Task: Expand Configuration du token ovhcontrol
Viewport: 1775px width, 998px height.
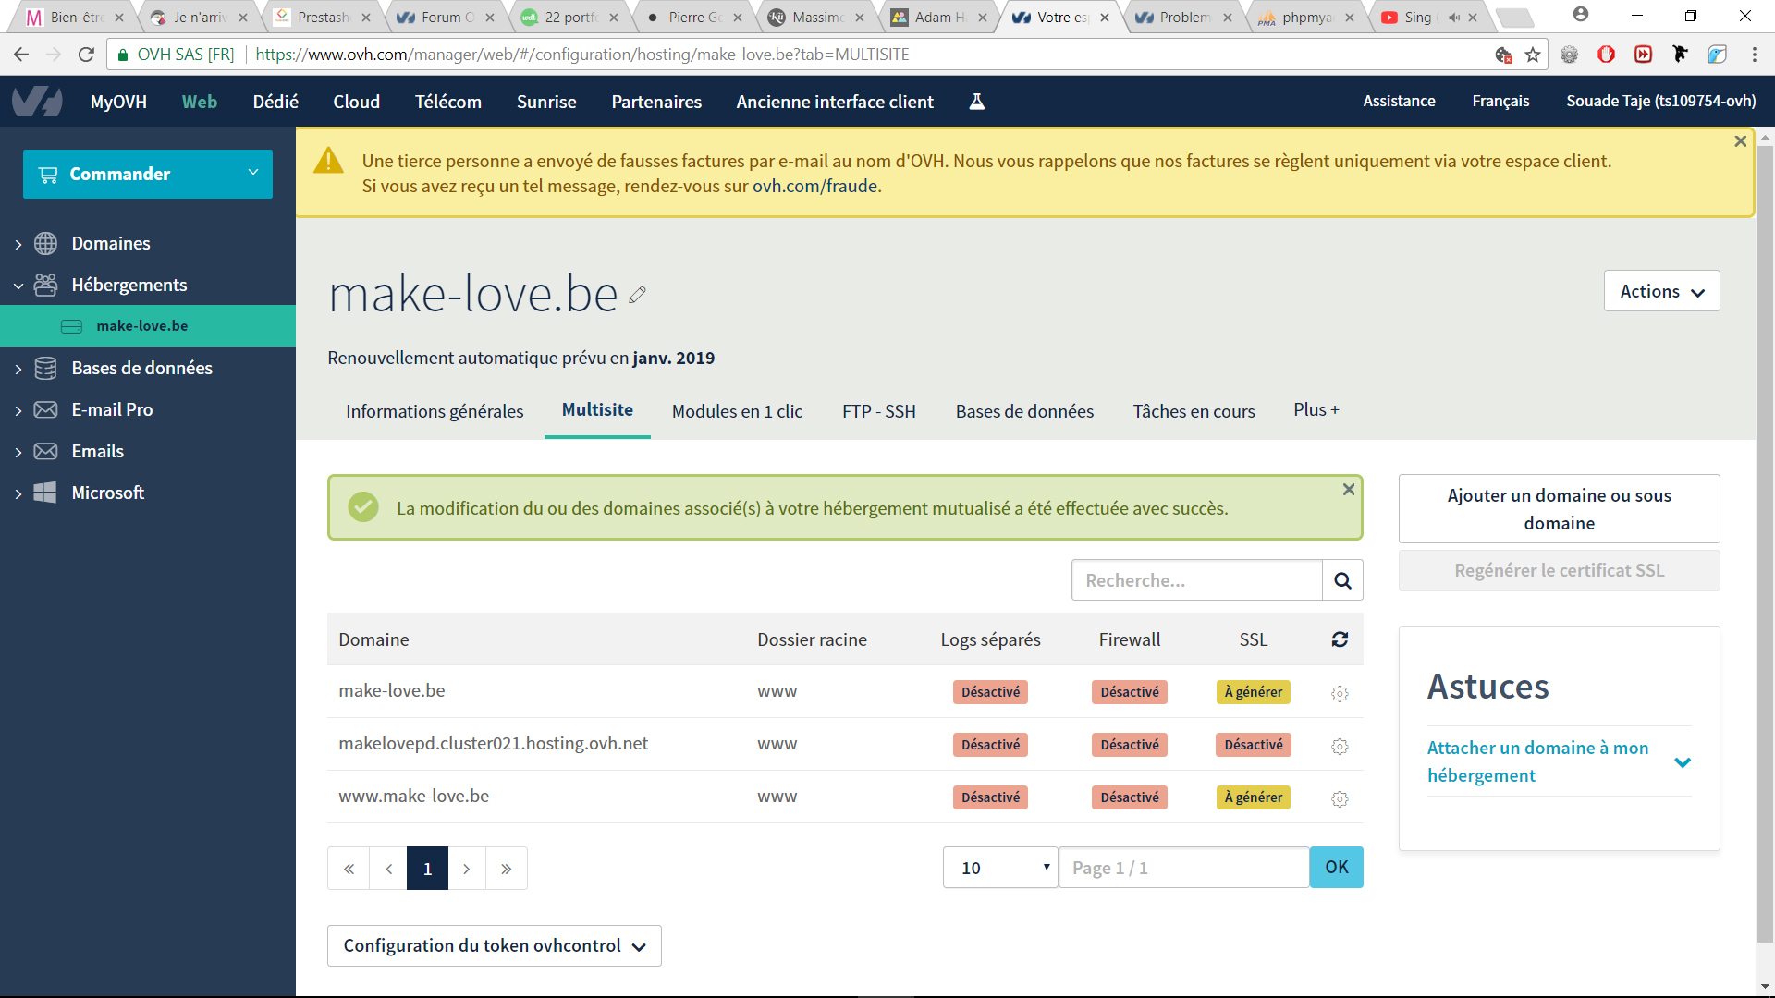Action: (494, 945)
